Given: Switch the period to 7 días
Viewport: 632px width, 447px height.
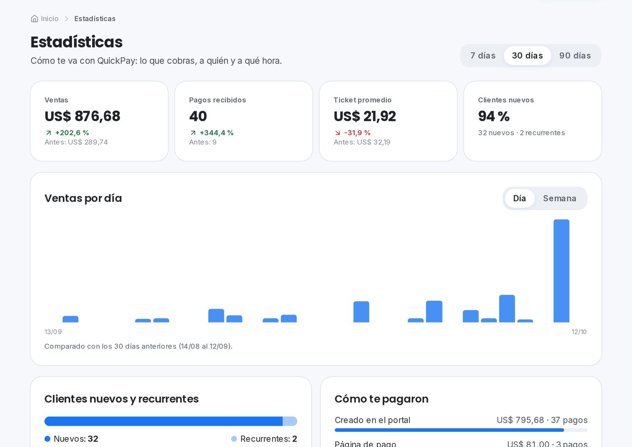Looking at the screenshot, I should click(x=483, y=56).
